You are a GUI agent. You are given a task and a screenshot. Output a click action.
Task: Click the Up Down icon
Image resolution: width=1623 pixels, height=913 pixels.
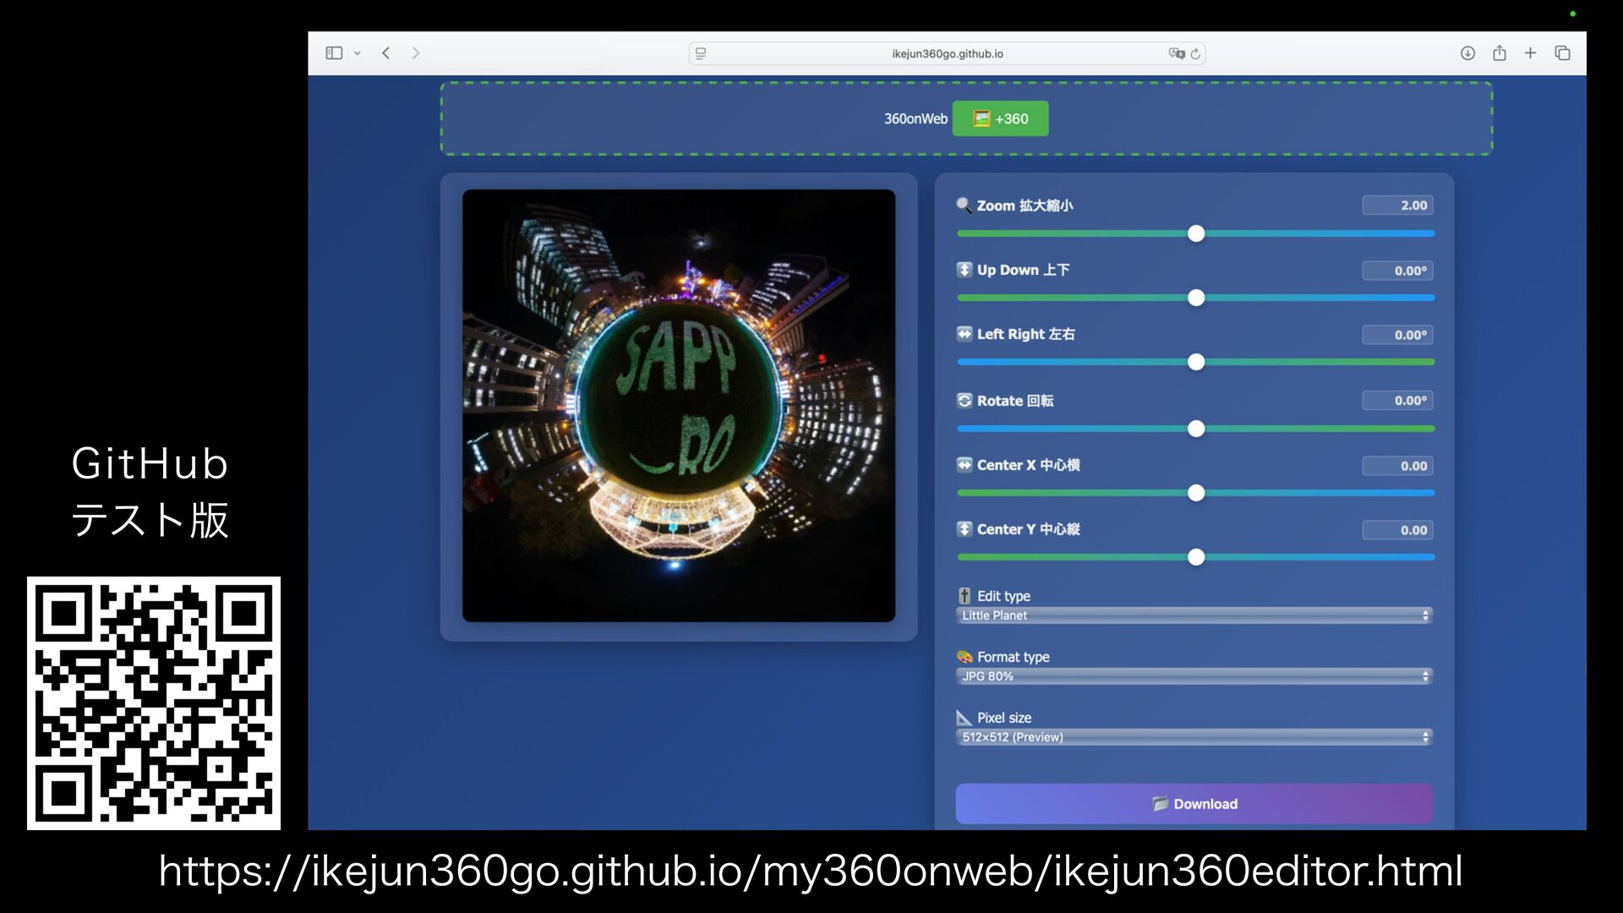[964, 270]
